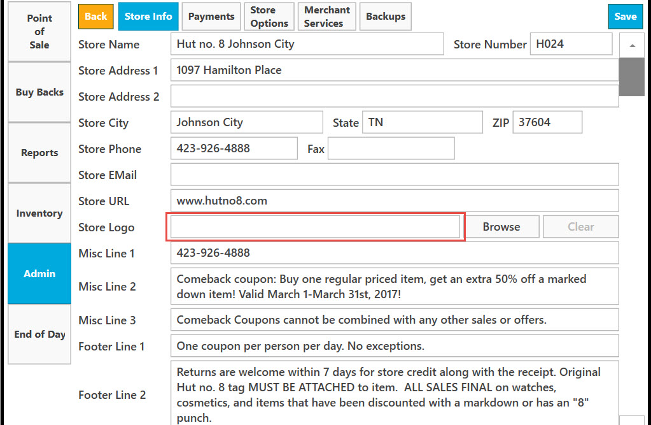Viewport: 651px width, 425px height.
Task: Go to Point of Sale section
Action: pyautogui.click(x=39, y=32)
